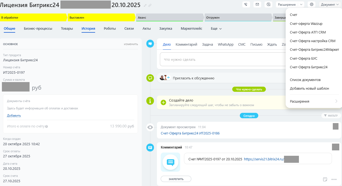This screenshot has height=186, width=342.
Task: Open the Счет-Оферта Битрикс24 ИТ2025-0186 link
Action: pyautogui.click(x=190, y=133)
